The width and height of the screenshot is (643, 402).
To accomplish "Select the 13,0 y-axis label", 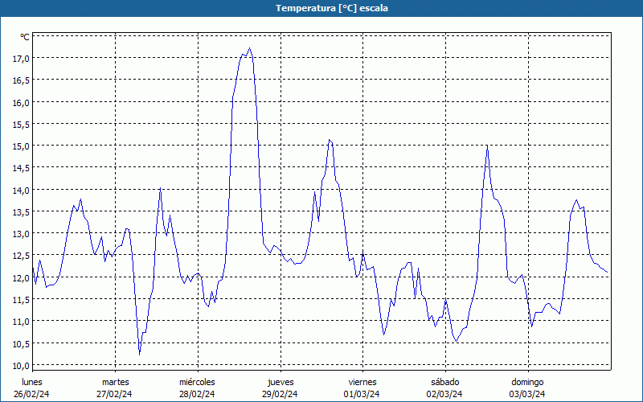I will click(x=21, y=234).
